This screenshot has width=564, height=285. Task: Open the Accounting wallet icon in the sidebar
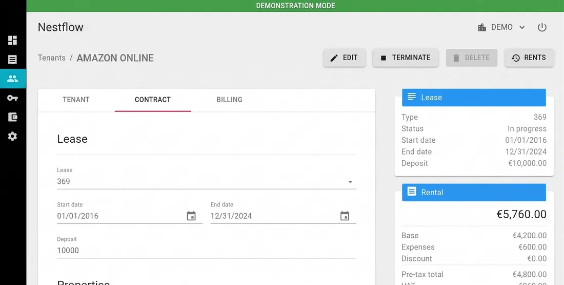(13, 117)
